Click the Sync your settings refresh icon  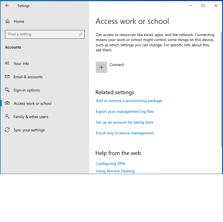7,130
